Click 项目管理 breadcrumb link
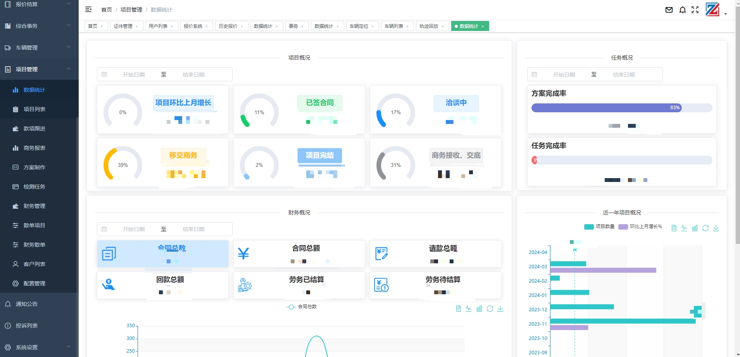This screenshot has width=740, height=357. coord(131,10)
